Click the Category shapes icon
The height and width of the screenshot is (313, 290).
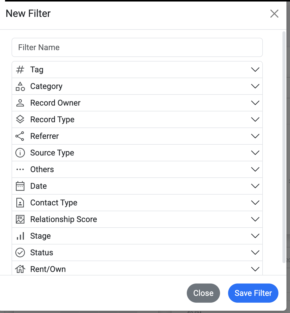tap(20, 86)
